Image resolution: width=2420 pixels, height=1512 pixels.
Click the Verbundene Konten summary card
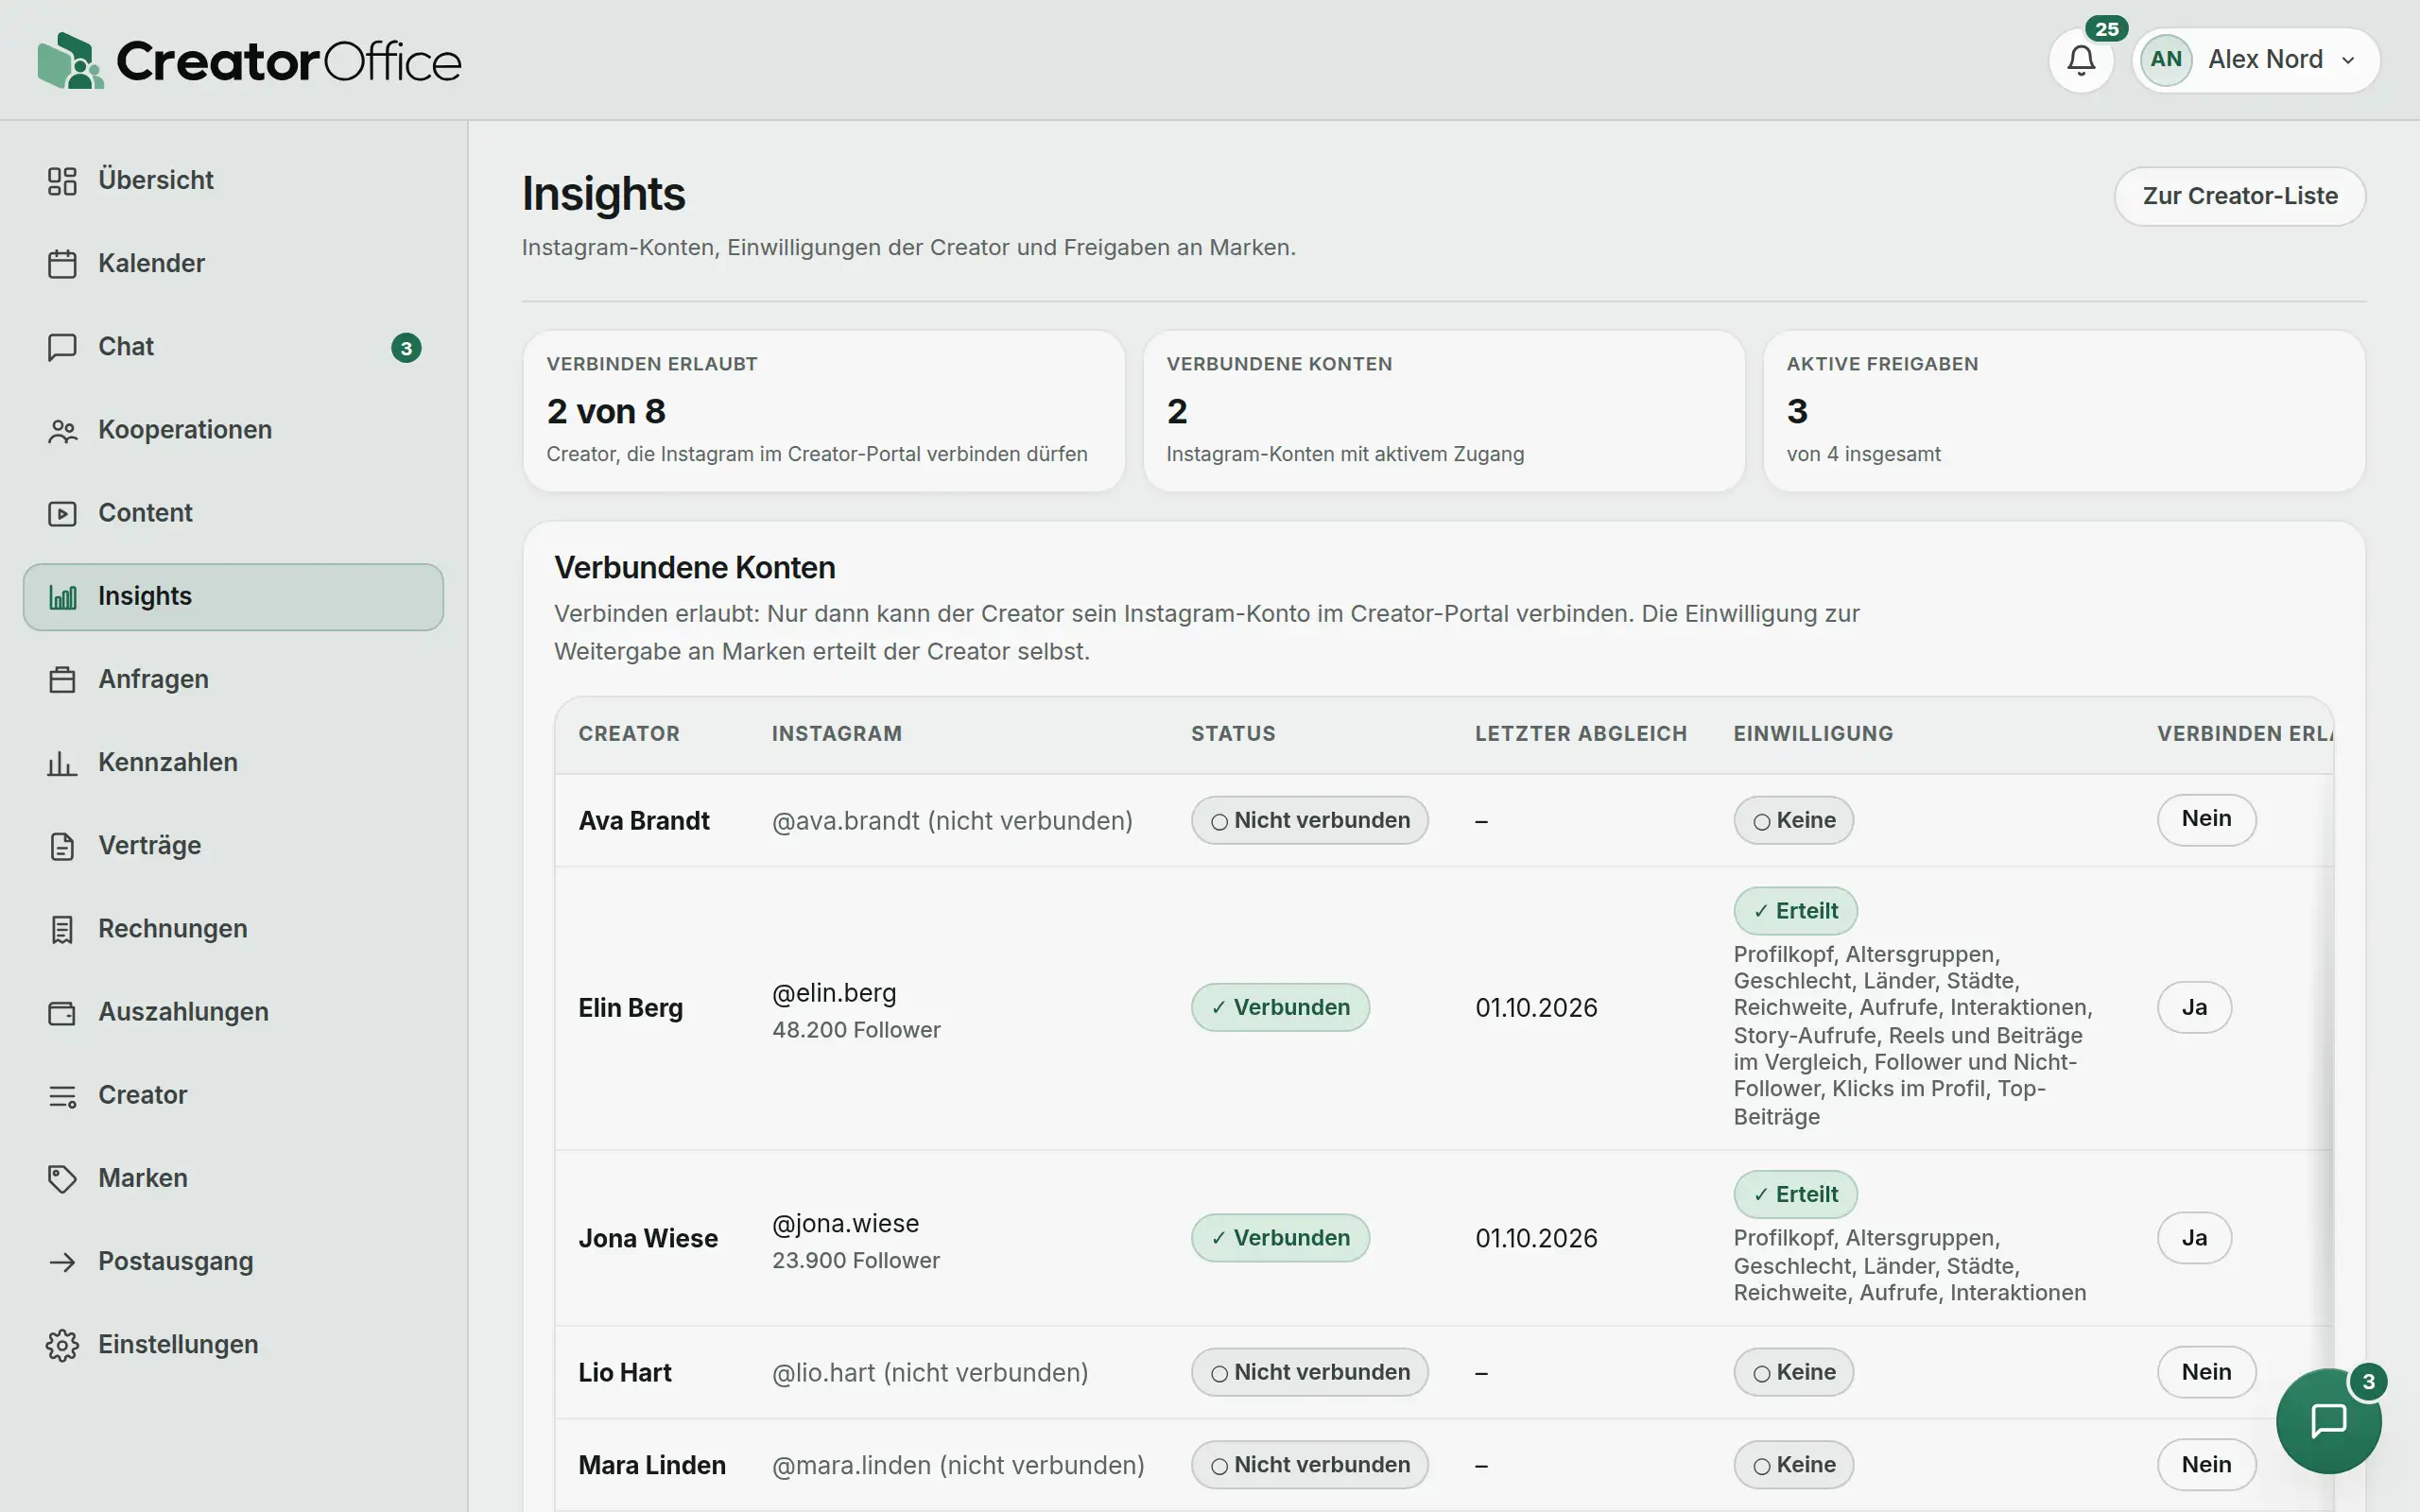click(x=1444, y=411)
